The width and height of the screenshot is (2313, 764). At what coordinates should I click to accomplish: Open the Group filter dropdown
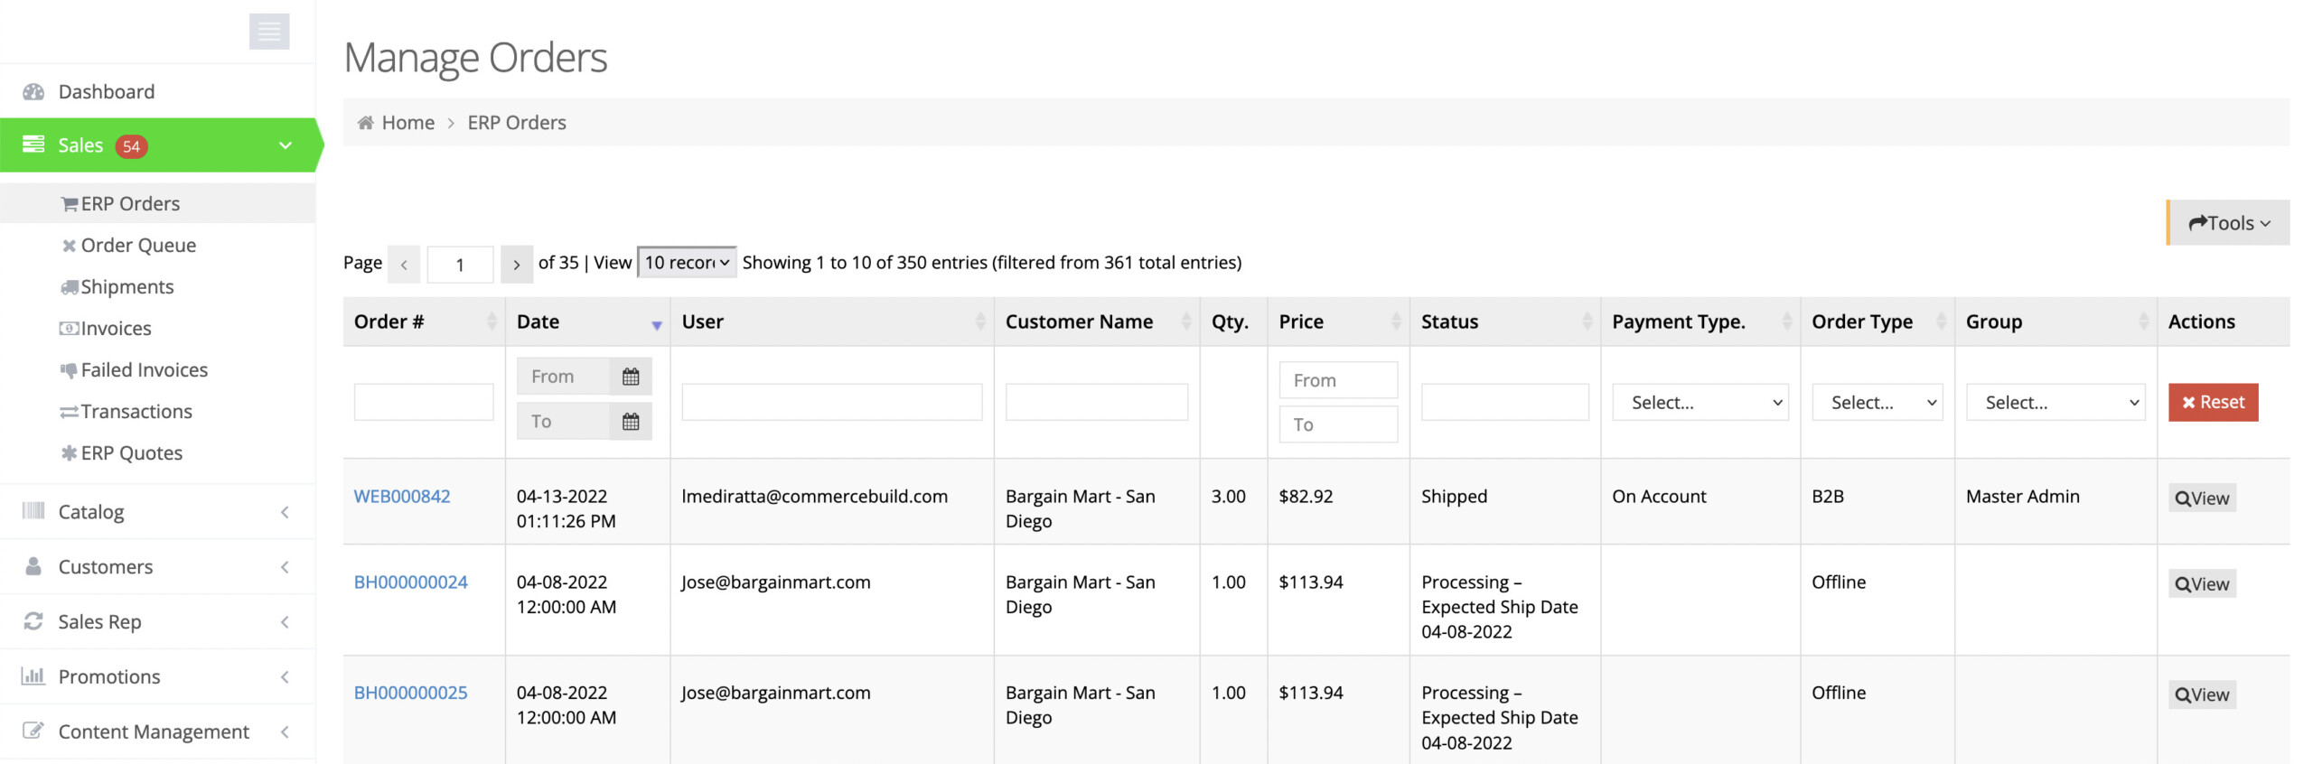click(2055, 403)
